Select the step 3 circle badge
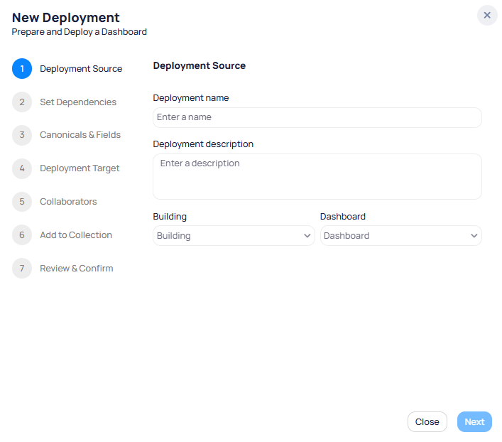Viewport: 502px width, 442px height. click(x=22, y=135)
